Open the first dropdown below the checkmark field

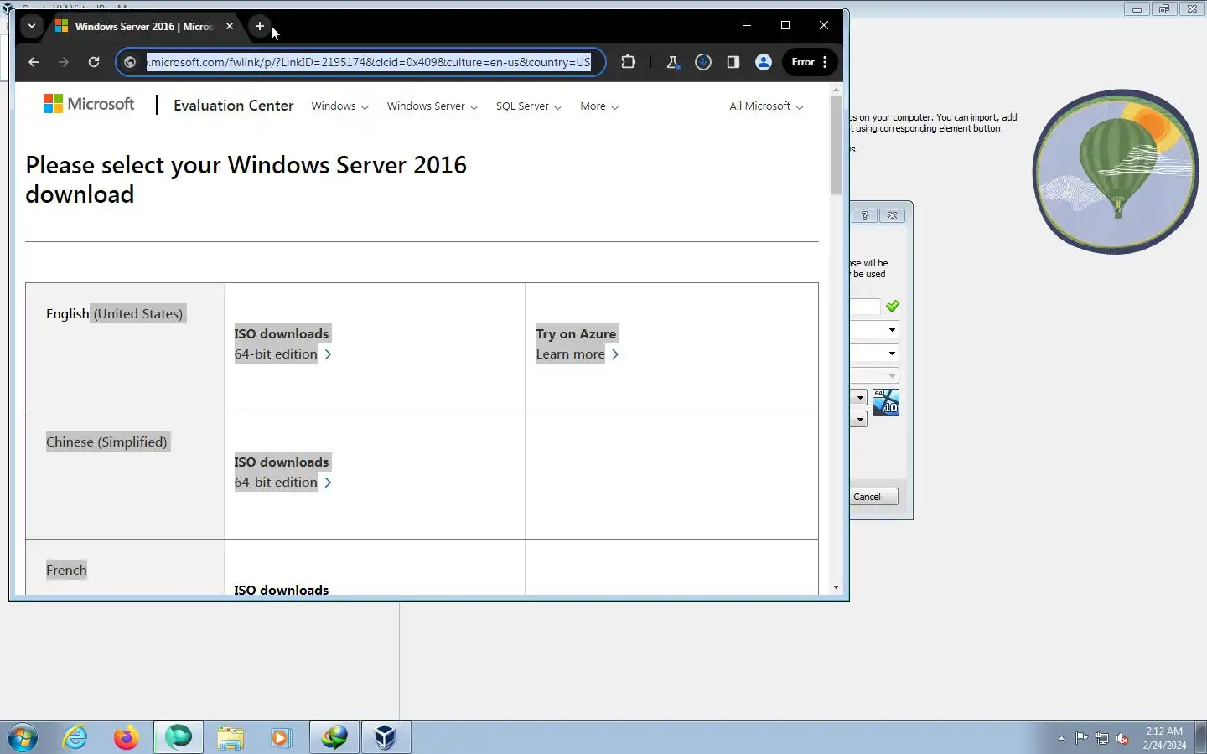point(874,330)
